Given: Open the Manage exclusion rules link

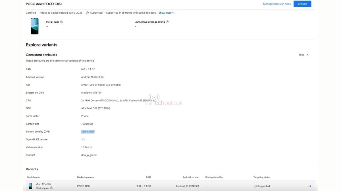Looking at the screenshot, I should [x=277, y=4].
